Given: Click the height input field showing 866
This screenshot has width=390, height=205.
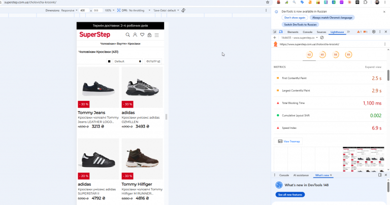Looking at the screenshot, I should (97, 11).
